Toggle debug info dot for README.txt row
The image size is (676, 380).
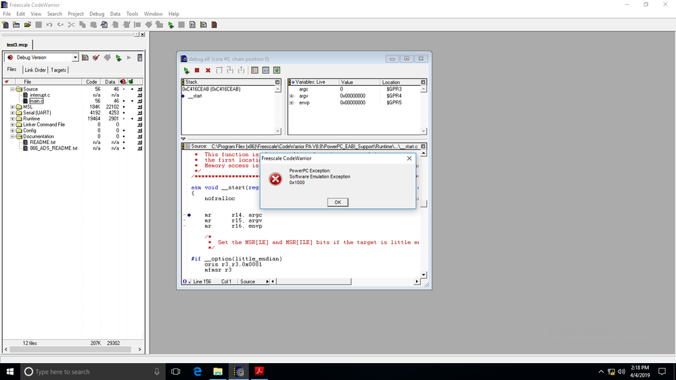click(x=124, y=142)
